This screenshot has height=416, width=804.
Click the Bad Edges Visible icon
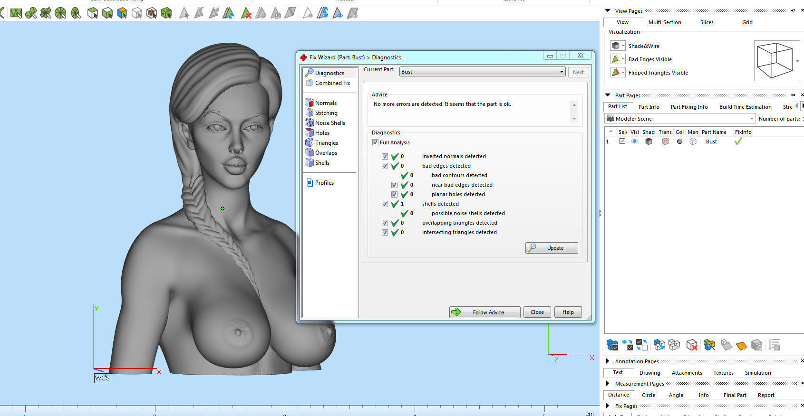[x=616, y=59]
